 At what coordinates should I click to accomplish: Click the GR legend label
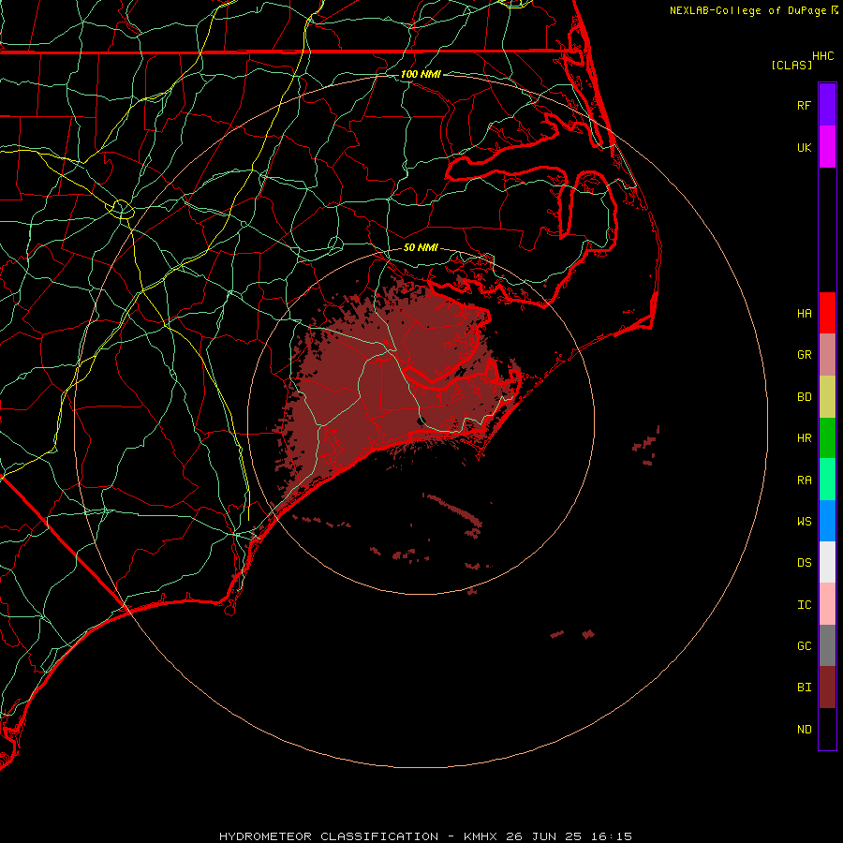pyautogui.click(x=804, y=355)
